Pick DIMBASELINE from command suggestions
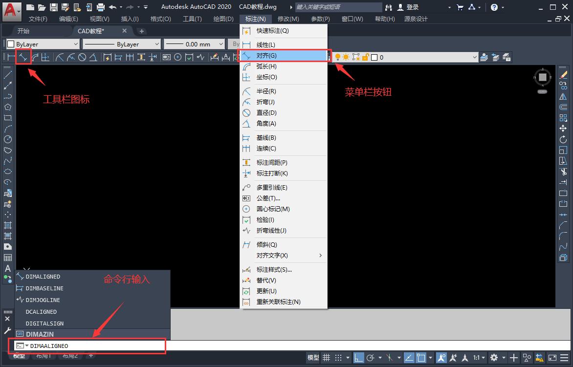The image size is (573, 367). pyautogui.click(x=92, y=288)
